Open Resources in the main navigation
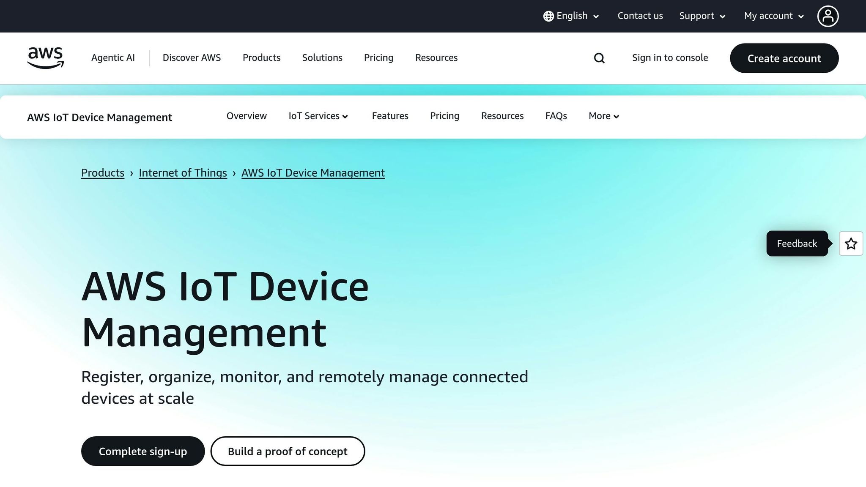The height and width of the screenshot is (487, 866). tap(436, 58)
